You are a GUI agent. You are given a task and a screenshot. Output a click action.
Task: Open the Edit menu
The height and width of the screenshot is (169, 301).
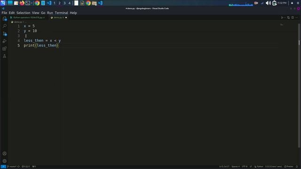[x=12, y=13]
